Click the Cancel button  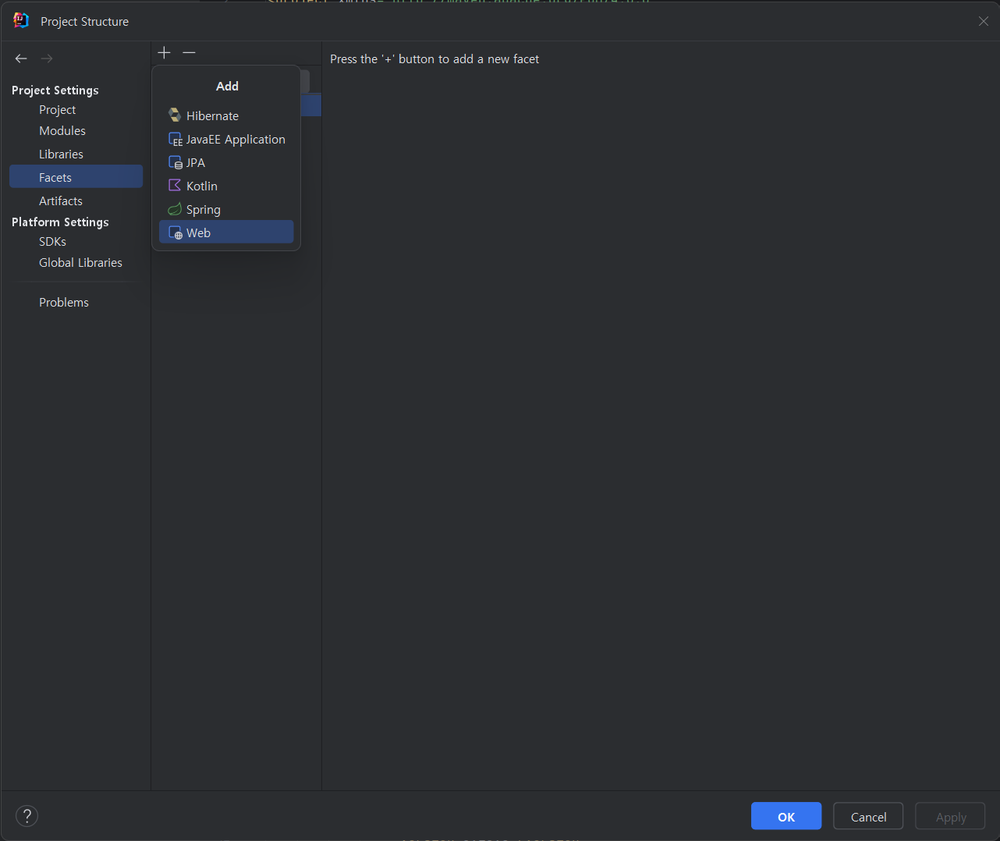click(868, 816)
